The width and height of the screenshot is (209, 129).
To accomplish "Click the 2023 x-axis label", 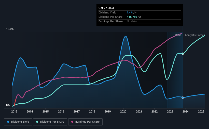I will [170, 111].
